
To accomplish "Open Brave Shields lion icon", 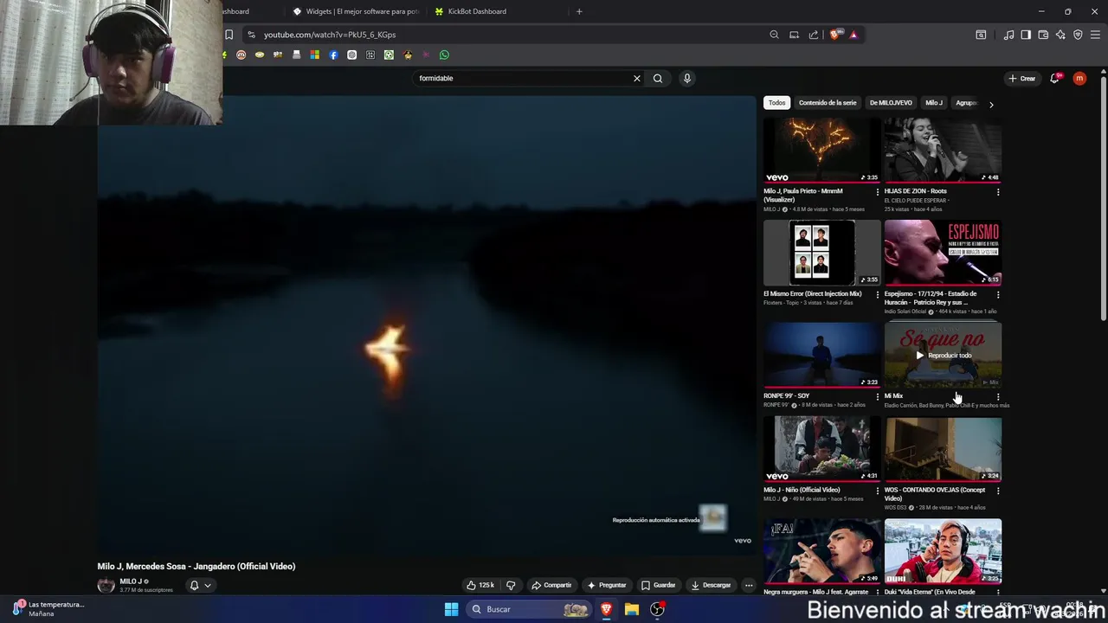I will coord(834,35).
